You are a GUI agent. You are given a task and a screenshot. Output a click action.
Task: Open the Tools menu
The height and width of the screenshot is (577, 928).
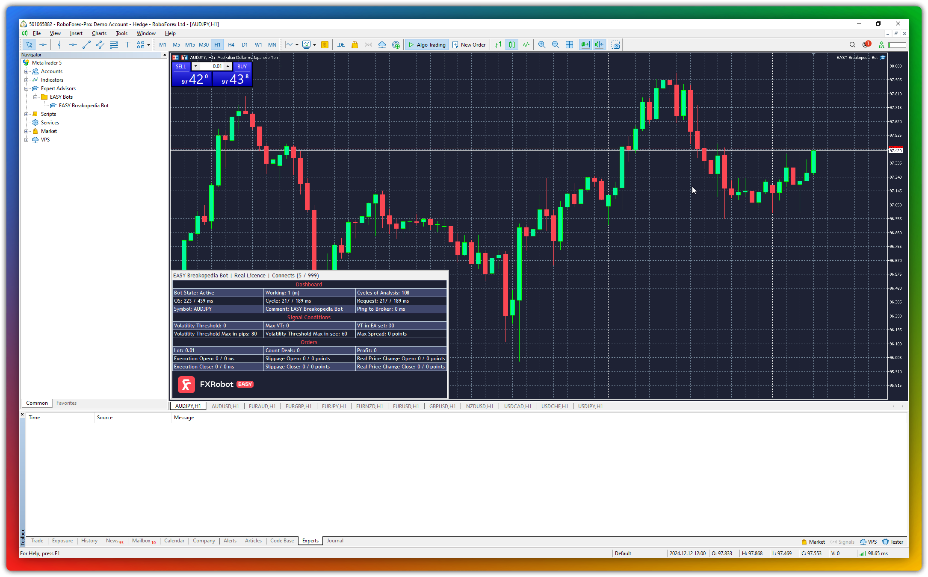[x=121, y=33]
